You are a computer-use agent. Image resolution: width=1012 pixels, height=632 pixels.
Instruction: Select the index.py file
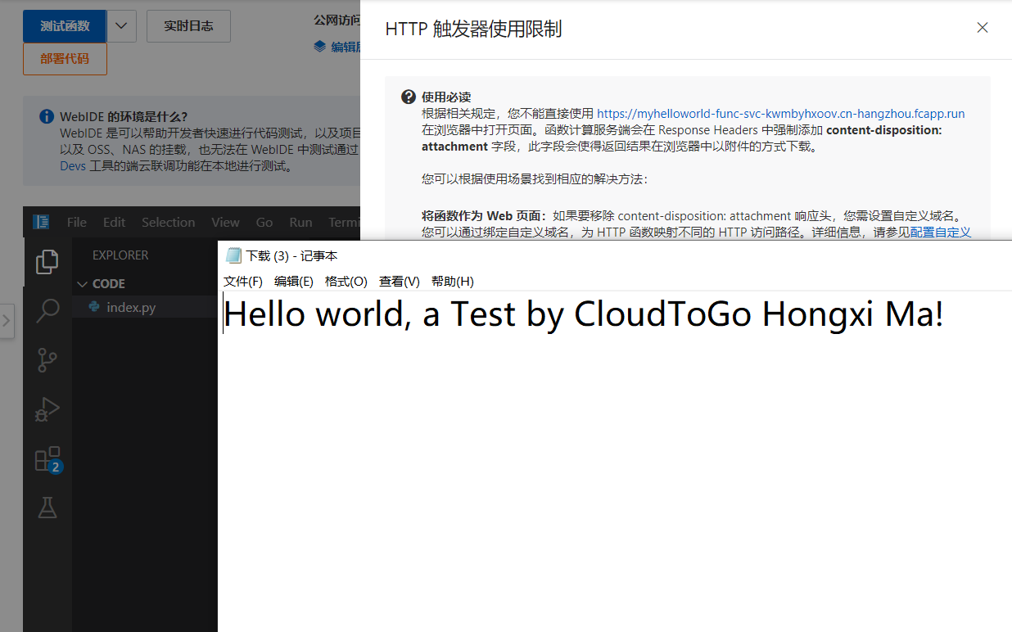pyautogui.click(x=131, y=306)
